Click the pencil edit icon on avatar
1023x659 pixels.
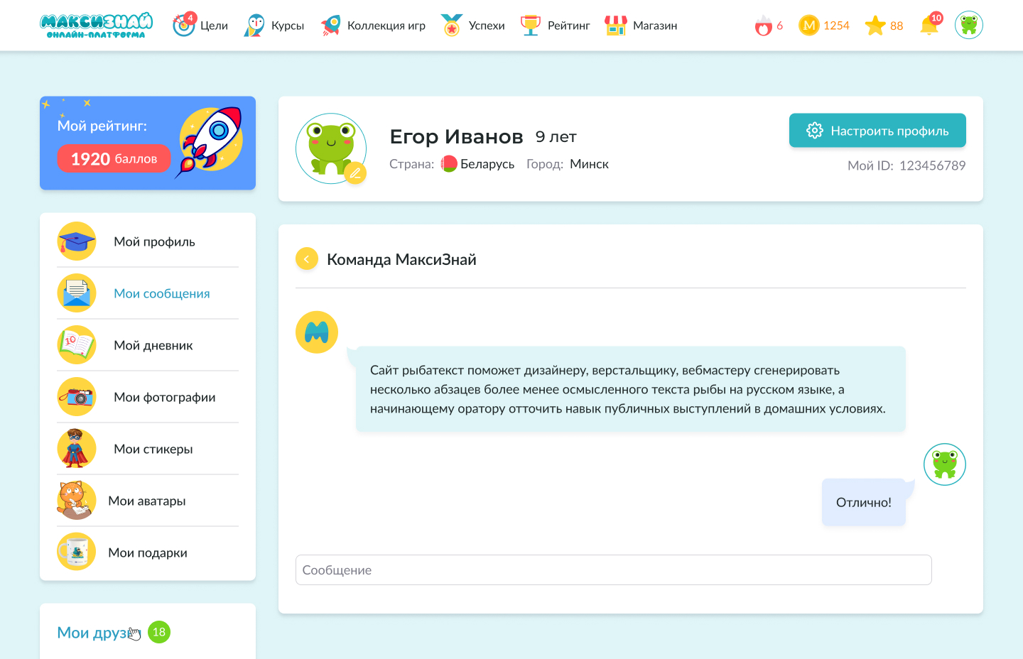coord(354,173)
